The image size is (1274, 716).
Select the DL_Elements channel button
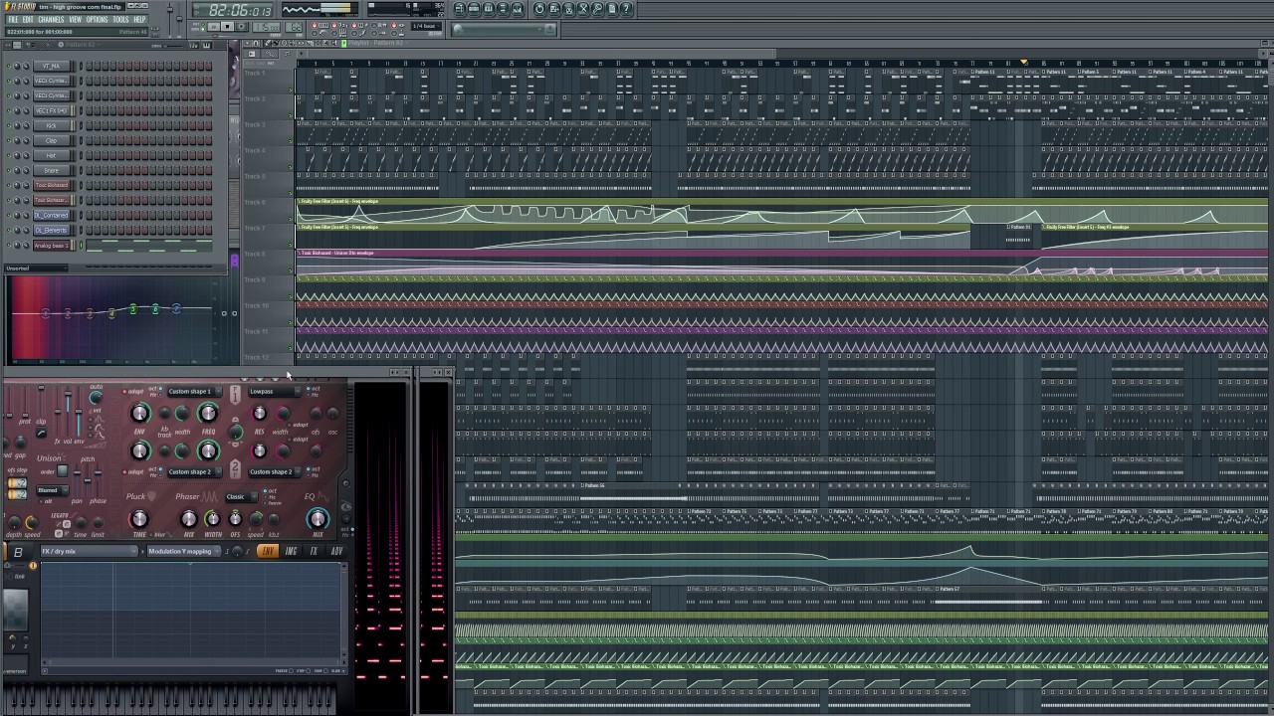[52, 230]
